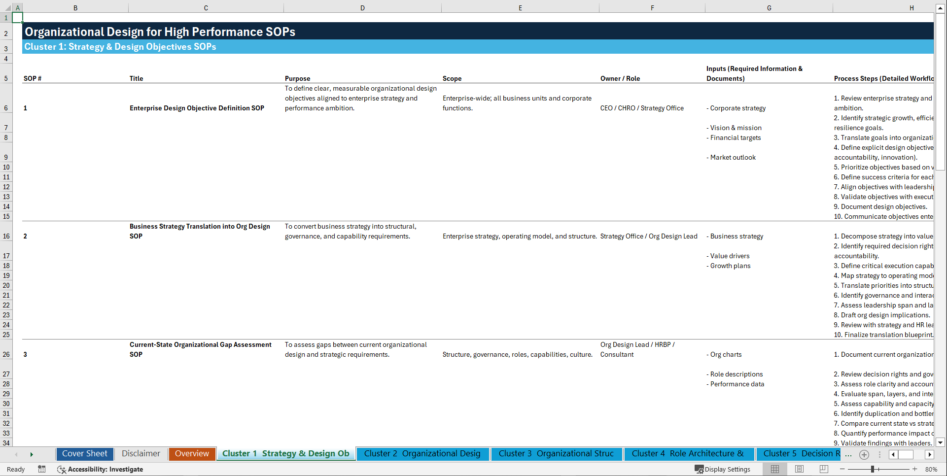
Task: Click the next sheet navigation arrow
Action: click(x=32, y=454)
